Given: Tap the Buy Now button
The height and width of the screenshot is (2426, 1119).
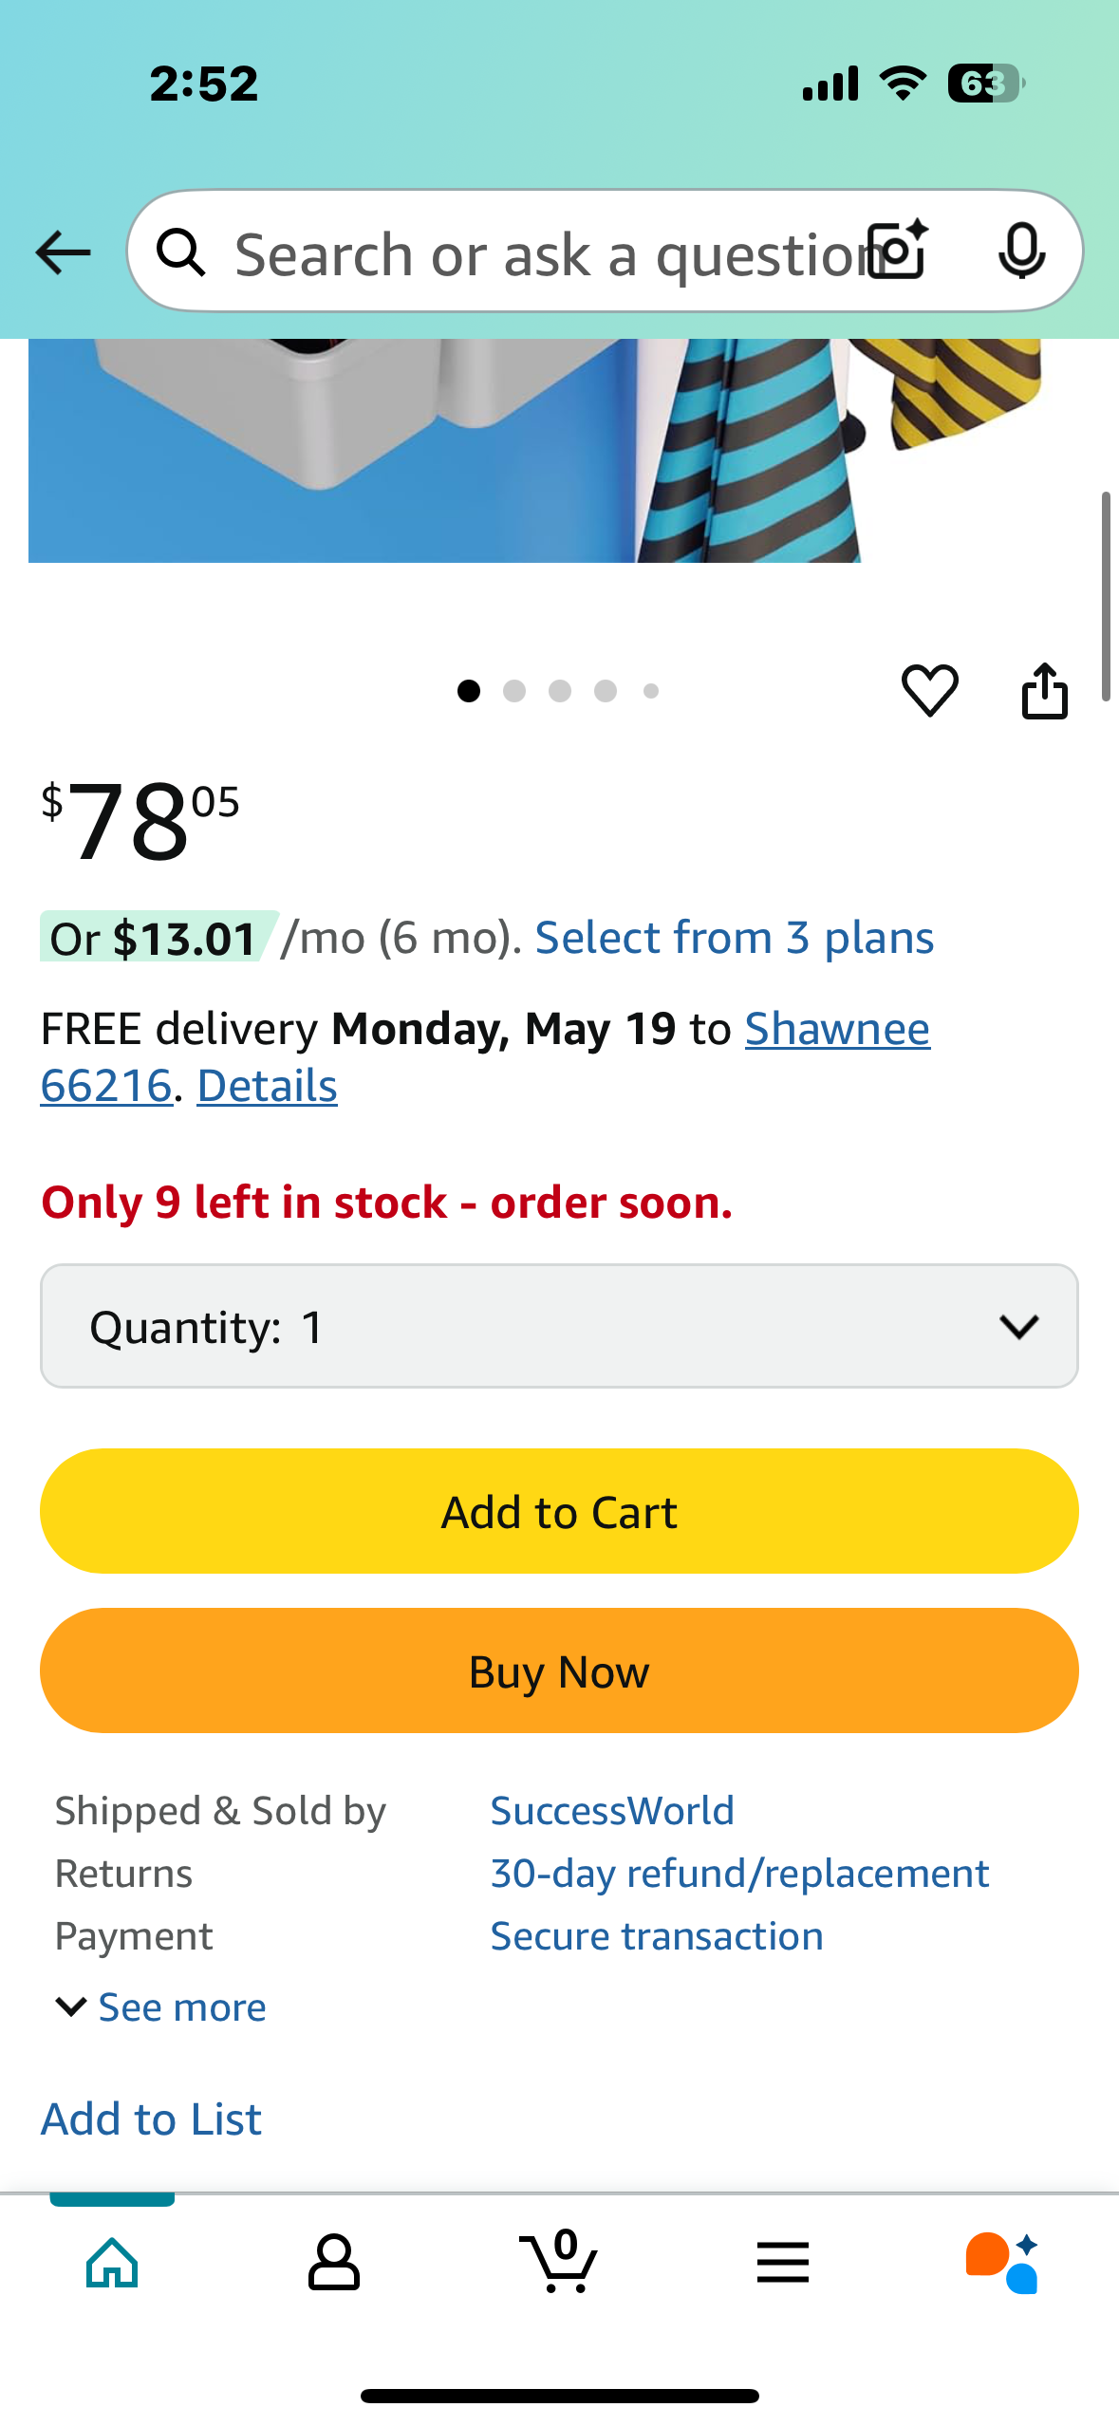Looking at the screenshot, I should click(559, 1670).
